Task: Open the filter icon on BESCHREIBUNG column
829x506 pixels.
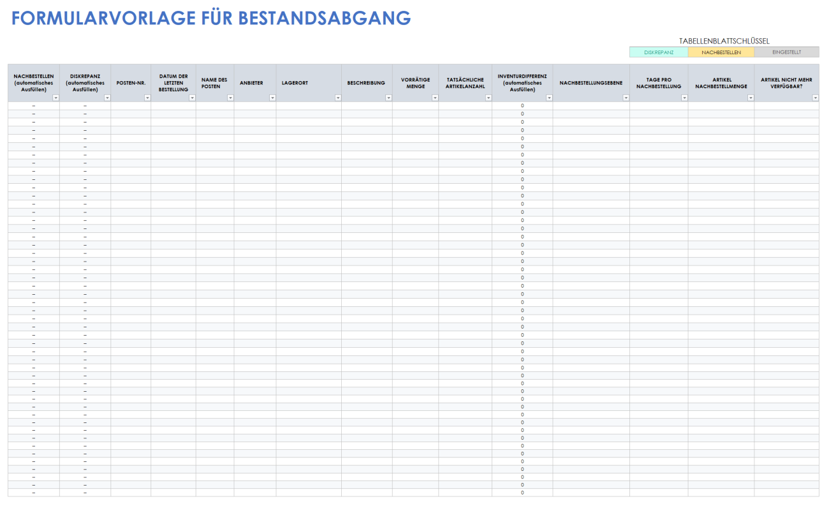Action: tap(389, 98)
